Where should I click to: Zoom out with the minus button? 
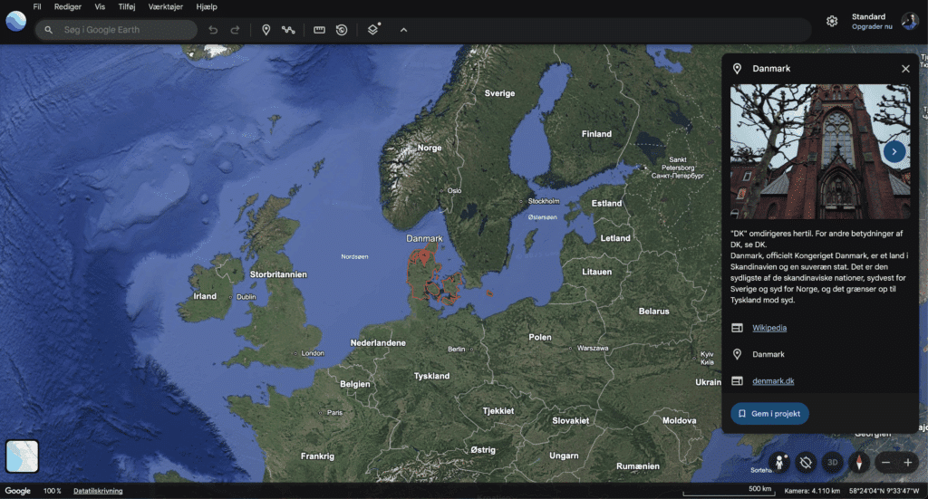885,463
